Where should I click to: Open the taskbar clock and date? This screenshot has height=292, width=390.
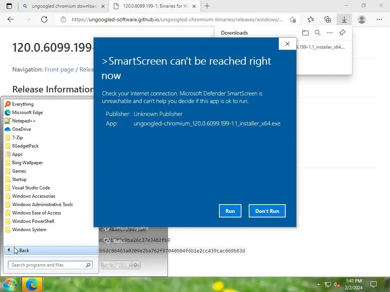tap(354, 284)
